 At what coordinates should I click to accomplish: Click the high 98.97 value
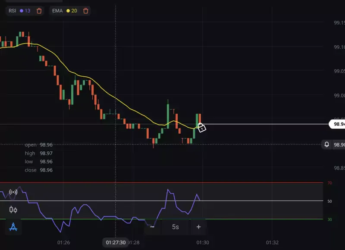pyautogui.click(x=46, y=153)
